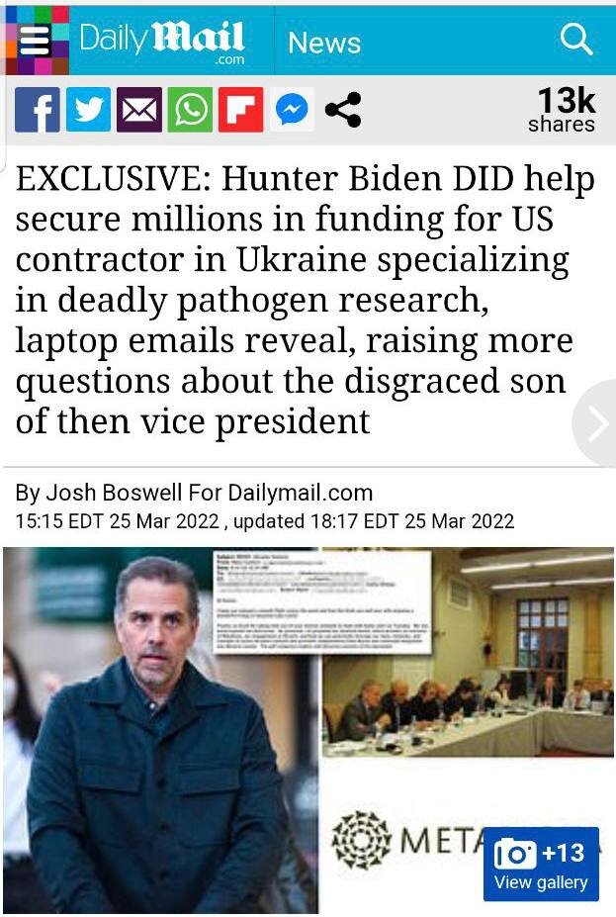Share article on Facebook
The width and height of the screenshot is (616, 917).
click(x=37, y=110)
